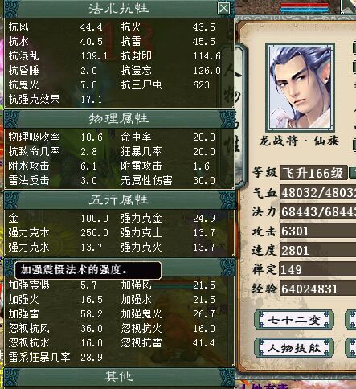Select the 其他 section header
356x389 pixels.
(119, 376)
